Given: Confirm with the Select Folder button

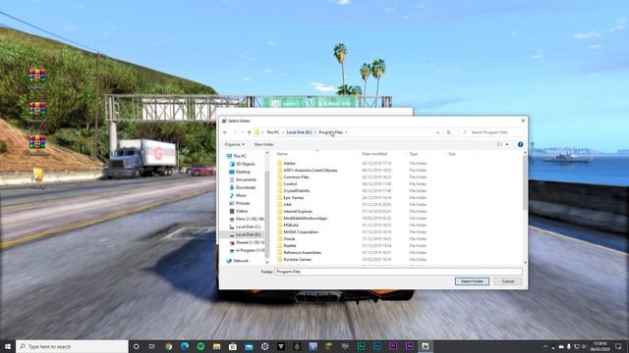Looking at the screenshot, I should 472,281.
